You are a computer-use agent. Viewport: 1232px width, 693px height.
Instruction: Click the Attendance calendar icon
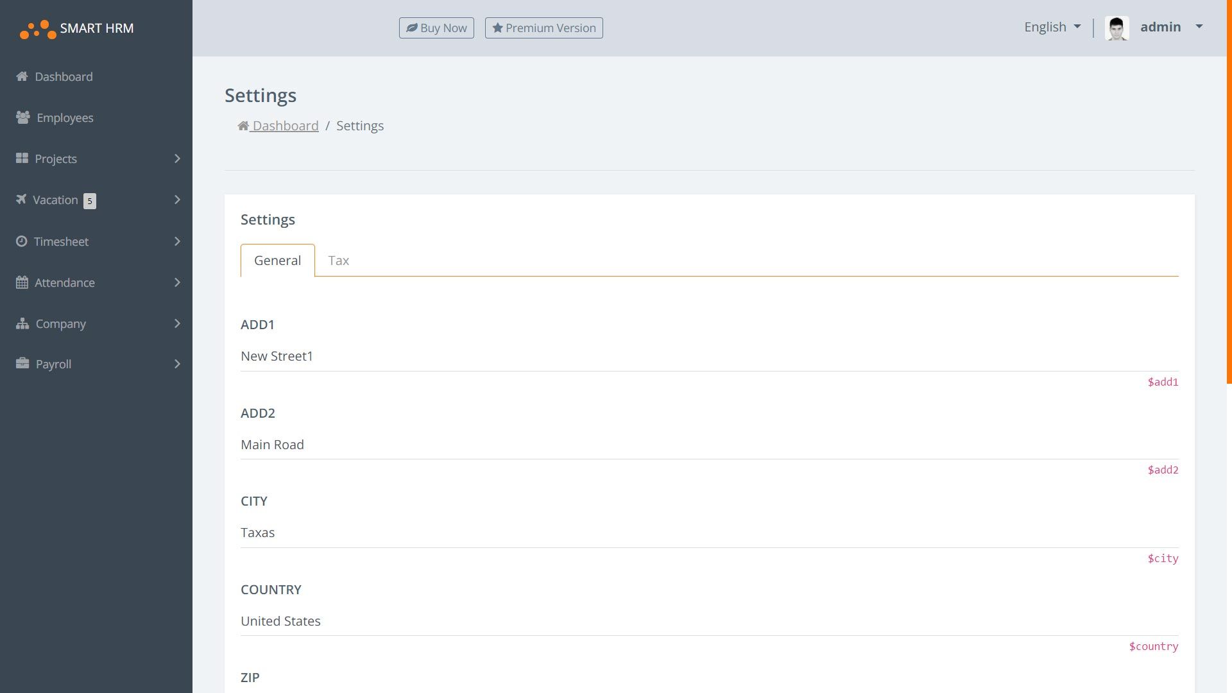(22, 282)
